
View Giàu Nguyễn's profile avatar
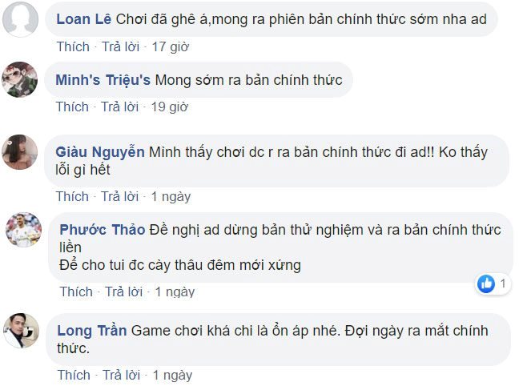coord(21,151)
